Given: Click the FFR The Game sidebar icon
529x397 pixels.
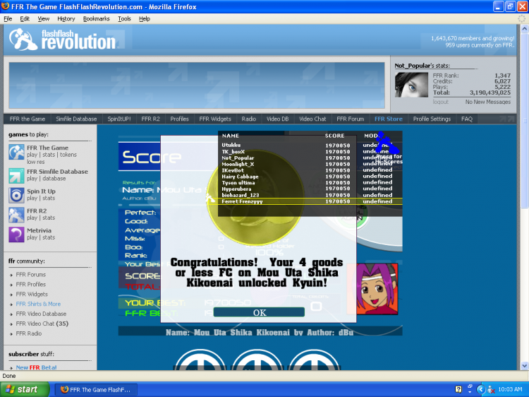Looking at the screenshot, I should (16, 151).
